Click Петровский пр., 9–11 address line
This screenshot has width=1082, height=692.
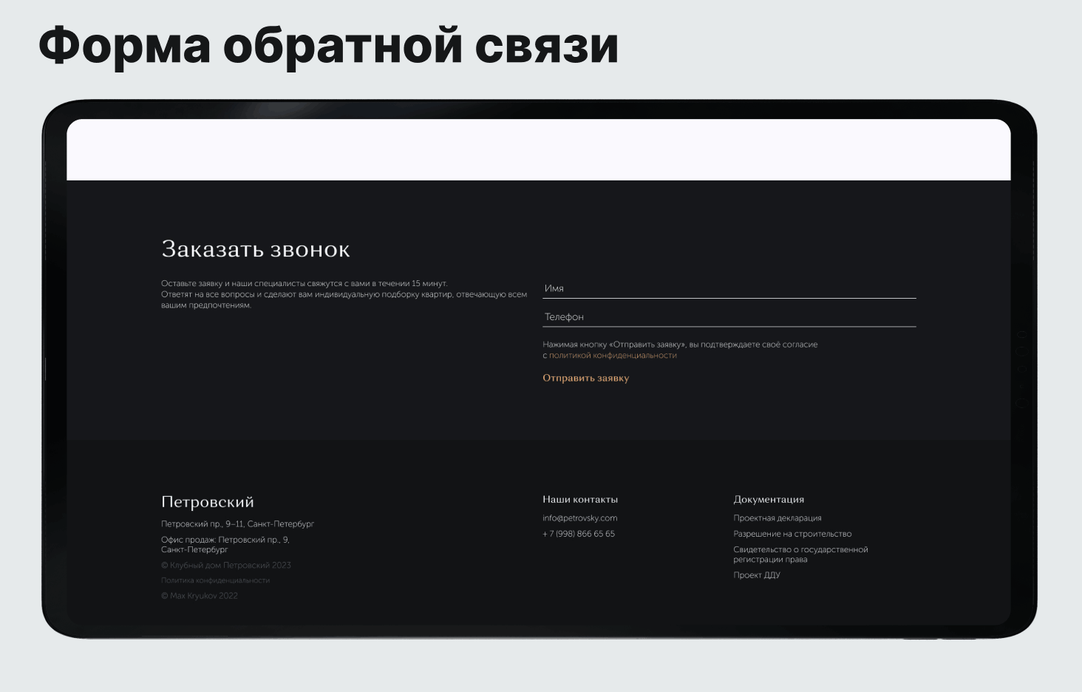click(237, 524)
